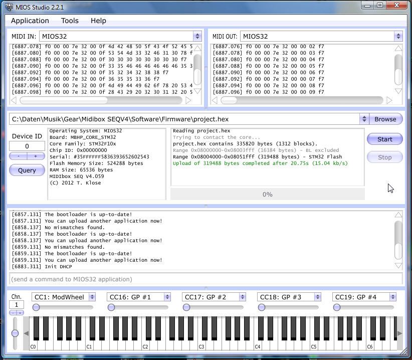Screen dimensions: 412x360
Task: Click the MIDI IN monitor scroll-left arrow
Action: tap(14, 100)
